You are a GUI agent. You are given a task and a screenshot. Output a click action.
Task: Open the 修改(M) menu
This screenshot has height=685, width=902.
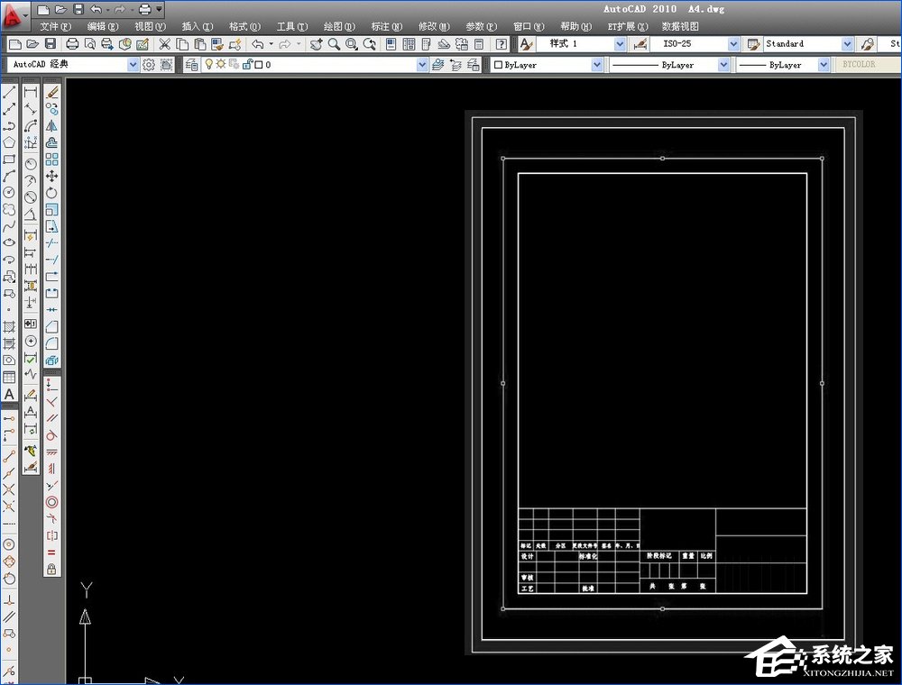tap(434, 26)
